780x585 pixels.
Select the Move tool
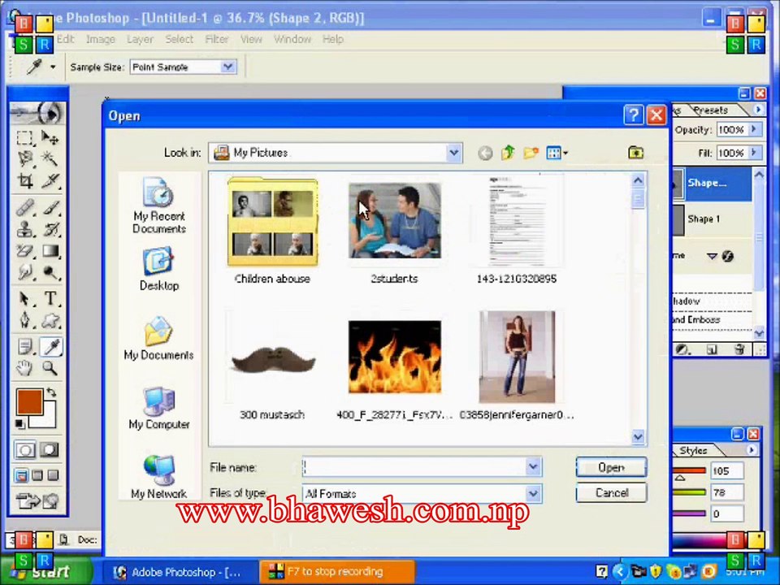50,138
